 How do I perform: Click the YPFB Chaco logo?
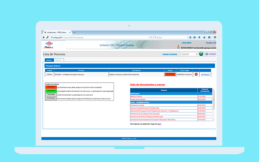click(49, 45)
